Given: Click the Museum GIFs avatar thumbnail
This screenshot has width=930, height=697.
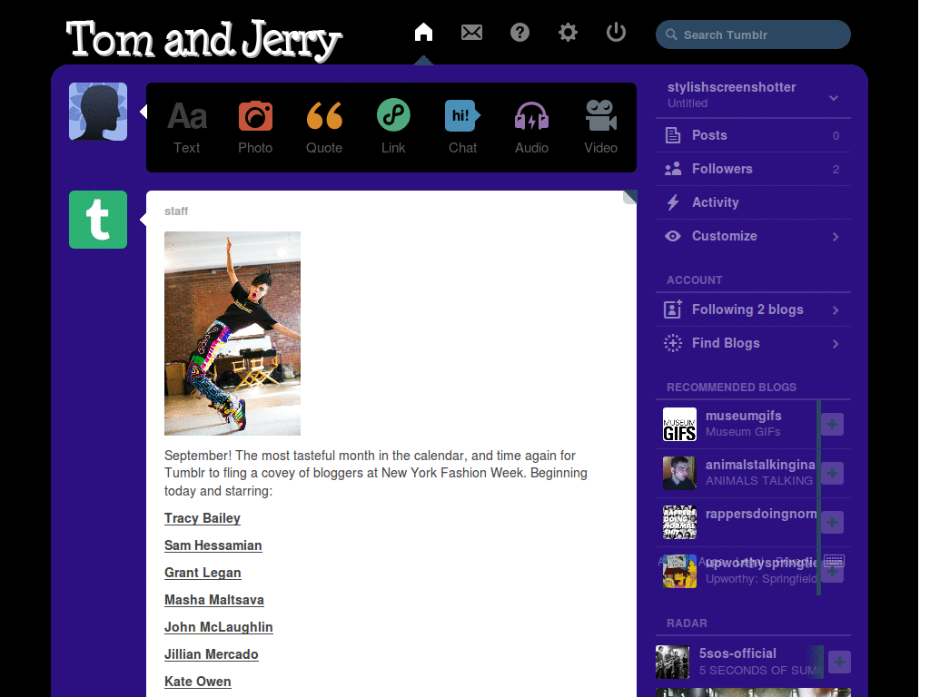Looking at the screenshot, I should click(679, 425).
